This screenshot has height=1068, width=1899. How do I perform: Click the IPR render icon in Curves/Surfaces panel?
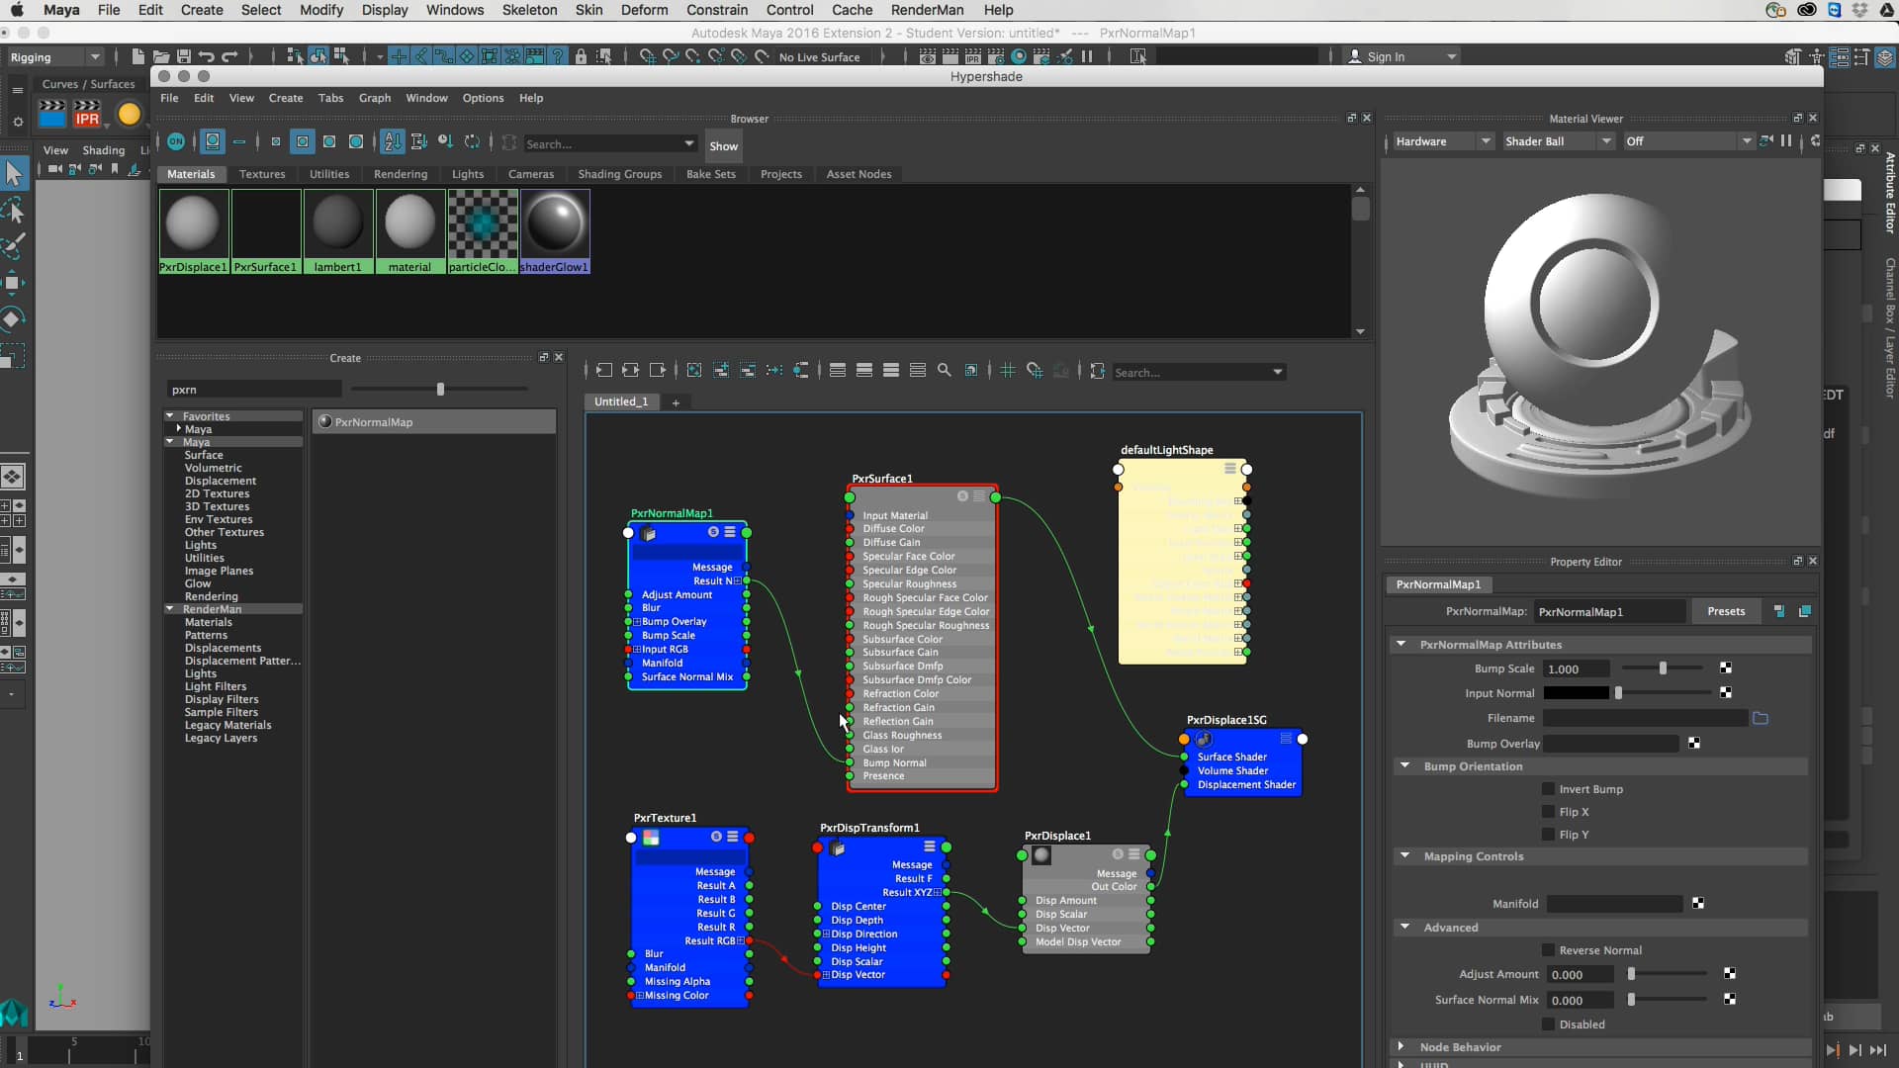pos(87,114)
